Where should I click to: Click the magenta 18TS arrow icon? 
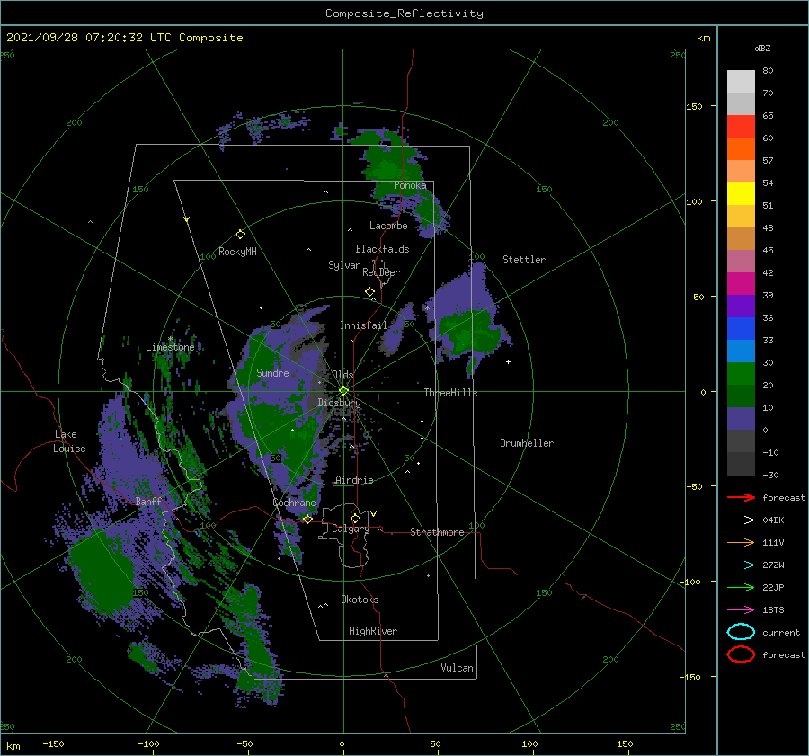point(741,610)
